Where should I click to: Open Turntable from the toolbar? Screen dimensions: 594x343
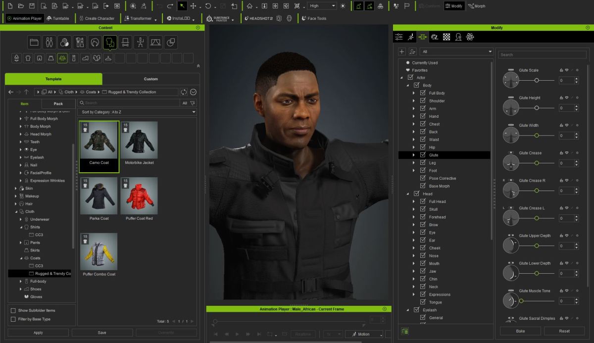(x=58, y=18)
